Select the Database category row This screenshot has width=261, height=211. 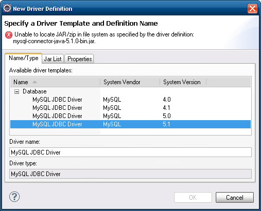tap(130, 91)
